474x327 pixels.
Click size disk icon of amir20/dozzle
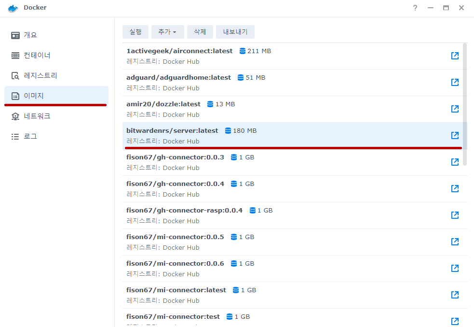pyautogui.click(x=210, y=104)
